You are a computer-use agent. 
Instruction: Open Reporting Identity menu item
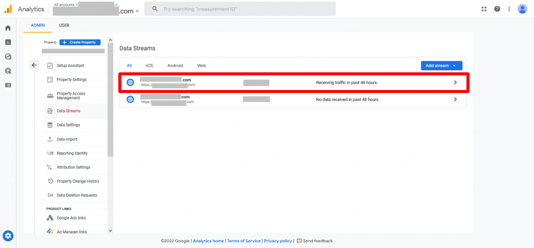coord(72,153)
